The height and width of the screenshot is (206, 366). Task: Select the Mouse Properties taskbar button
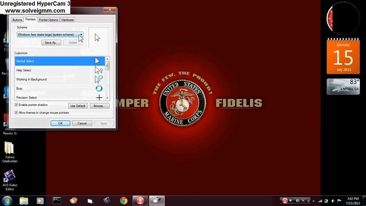pyautogui.click(x=157, y=201)
